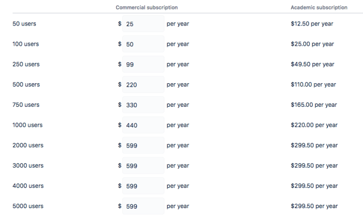Focus the 3000 users price input
Viewport: 363px width, 217px height.
tap(143, 166)
